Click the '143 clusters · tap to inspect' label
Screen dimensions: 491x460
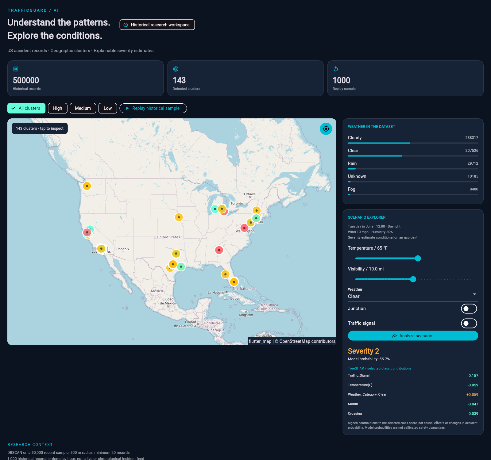coord(40,128)
